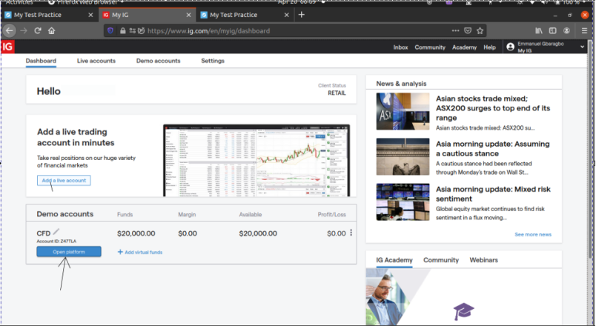Click Add a live account button
Image resolution: width=596 pixels, height=326 pixels.
64,181
